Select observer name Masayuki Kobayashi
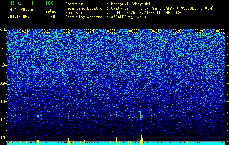 pyautogui.click(x=131, y=4)
